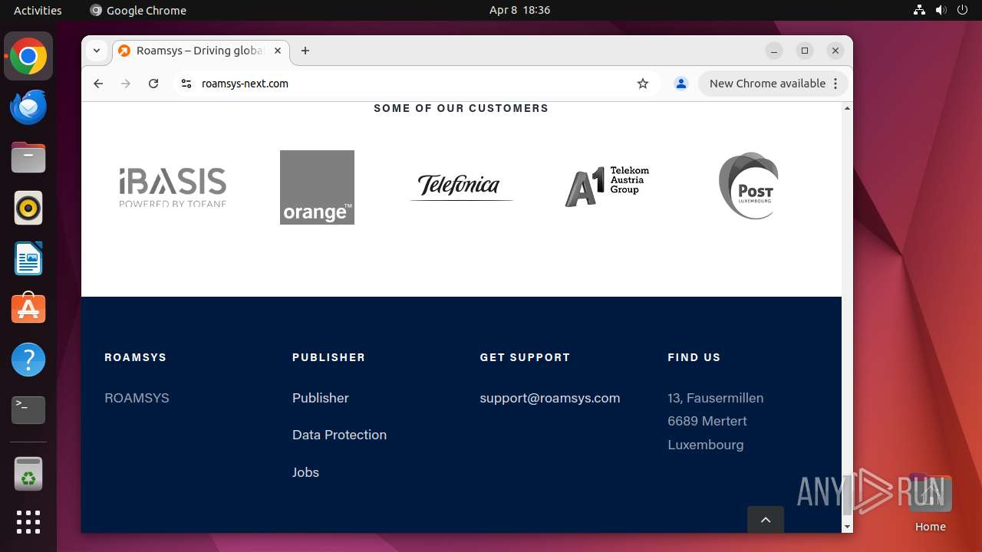Email support@roamsys.com link
The width and height of the screenshot is (982, 552).
click(x=550, y=398)
